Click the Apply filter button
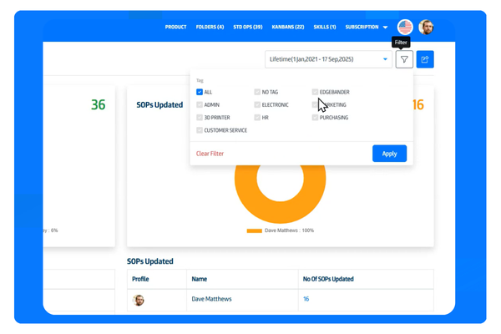Viewport: 501px width, 334px height. point(389,154)
